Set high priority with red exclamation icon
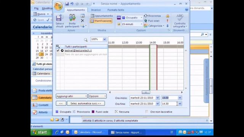This screenshot has width=244, height=137. point(167,21)
